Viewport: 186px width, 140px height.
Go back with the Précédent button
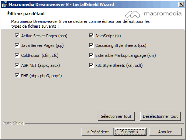[x=98, y=132]
